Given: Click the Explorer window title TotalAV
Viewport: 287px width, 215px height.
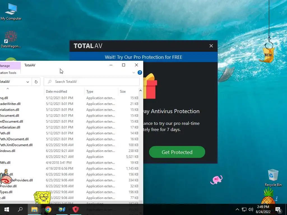Looking at the screenshot, I should [x=30, y=65].
